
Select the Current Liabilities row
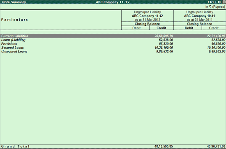click(x=113, y=36)
